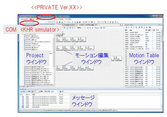Screen dimensions: 167x117
Task: Toggle the info filter in message window
Action: 28,91
